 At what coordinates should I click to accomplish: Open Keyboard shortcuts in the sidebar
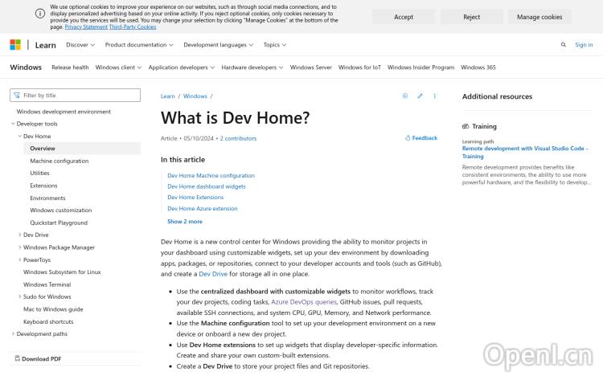point(48,321)
